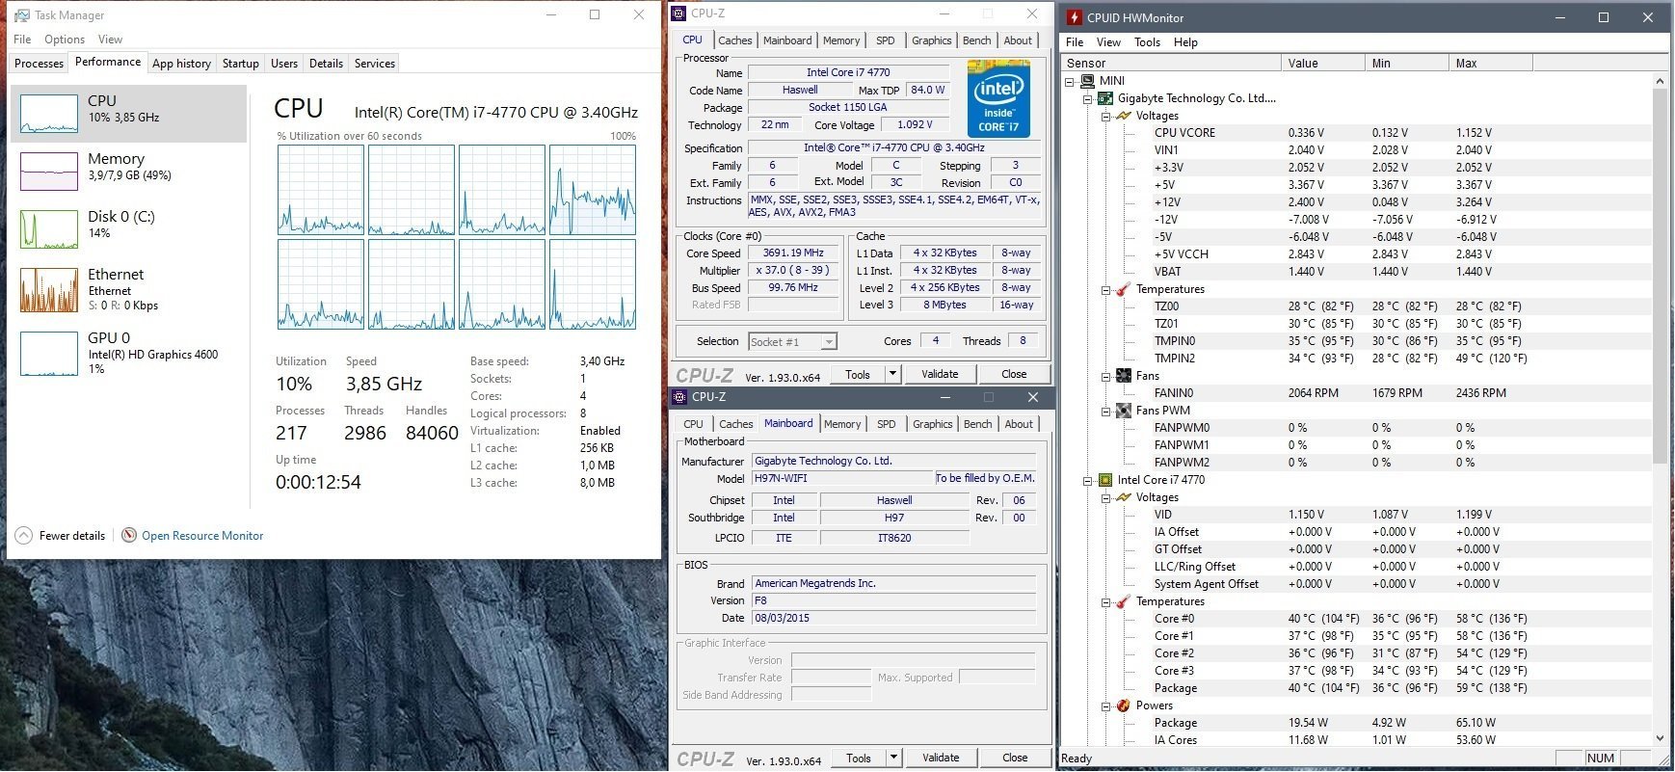Open Bench tab in upper CPU-Z window
This screenshot has height=772, width=1675.
tap(976, 40)
